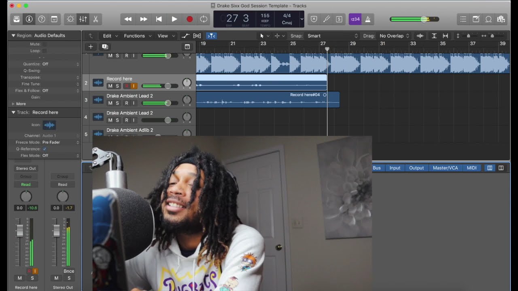Switch to the Master/VCA tab
The height and width of the screenshot is (291, 518).
click(446, 168)
